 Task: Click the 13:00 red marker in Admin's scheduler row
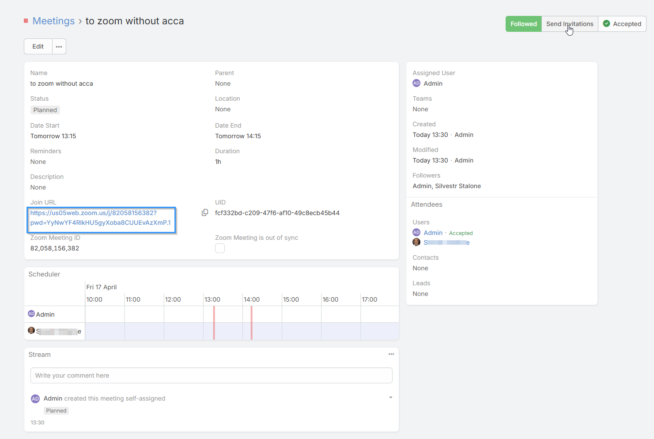tap(214, 314)
